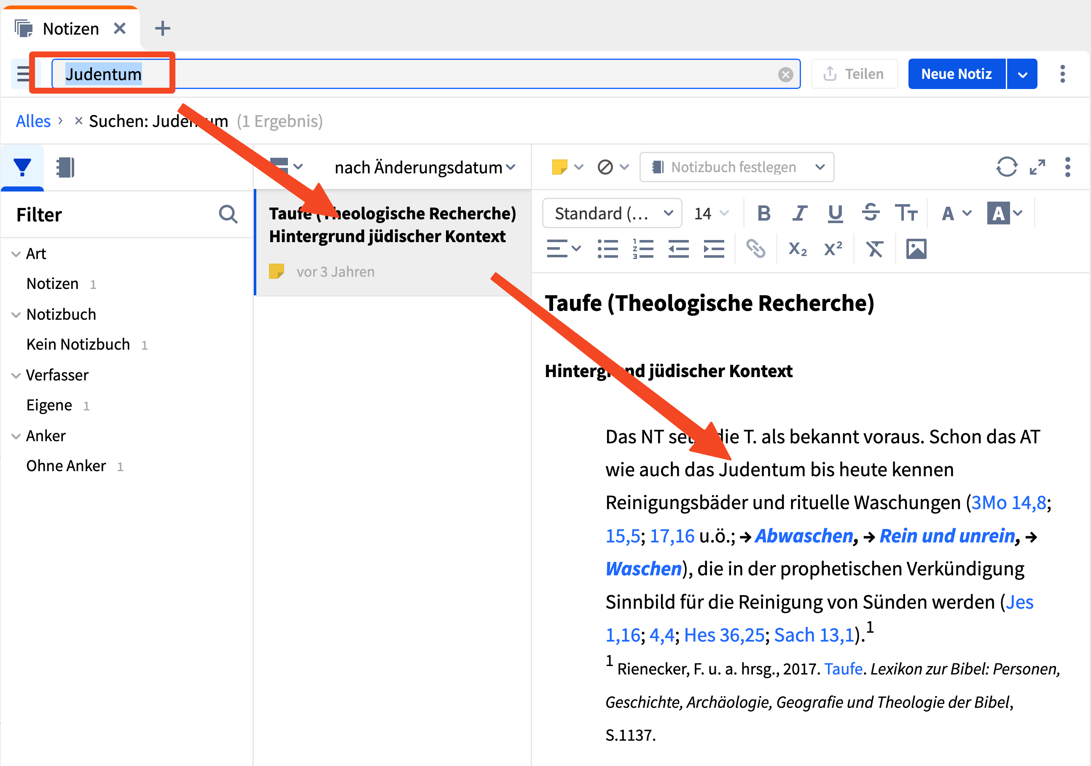Image resolution: width=1091 pixels, height=766 pixels.
Task: Open the top bar three-dot menu
Action: (1062, 74)
